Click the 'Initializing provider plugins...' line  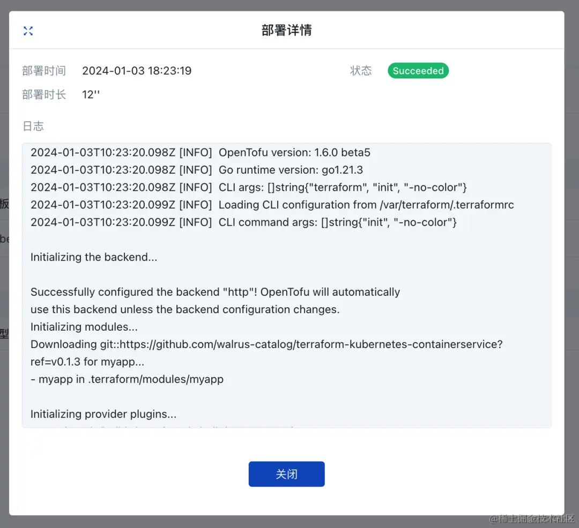pos(103,414)
